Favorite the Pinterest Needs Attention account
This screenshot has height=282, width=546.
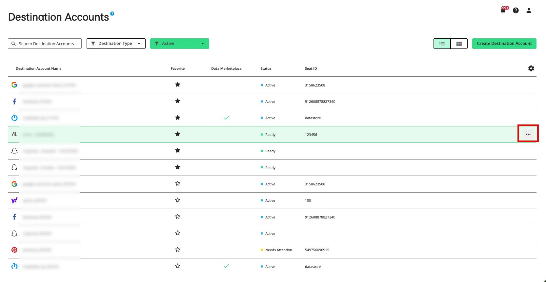click(x=178, y=250)
